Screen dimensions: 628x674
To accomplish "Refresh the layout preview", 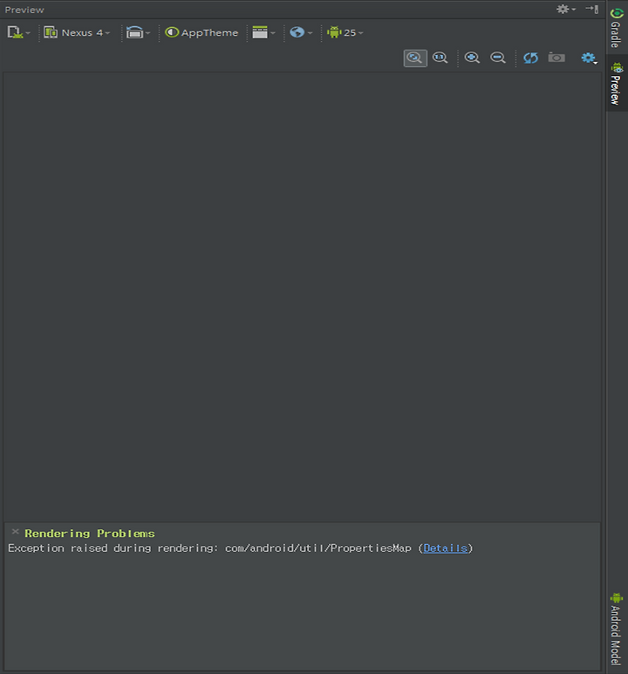I will (530, 58).
